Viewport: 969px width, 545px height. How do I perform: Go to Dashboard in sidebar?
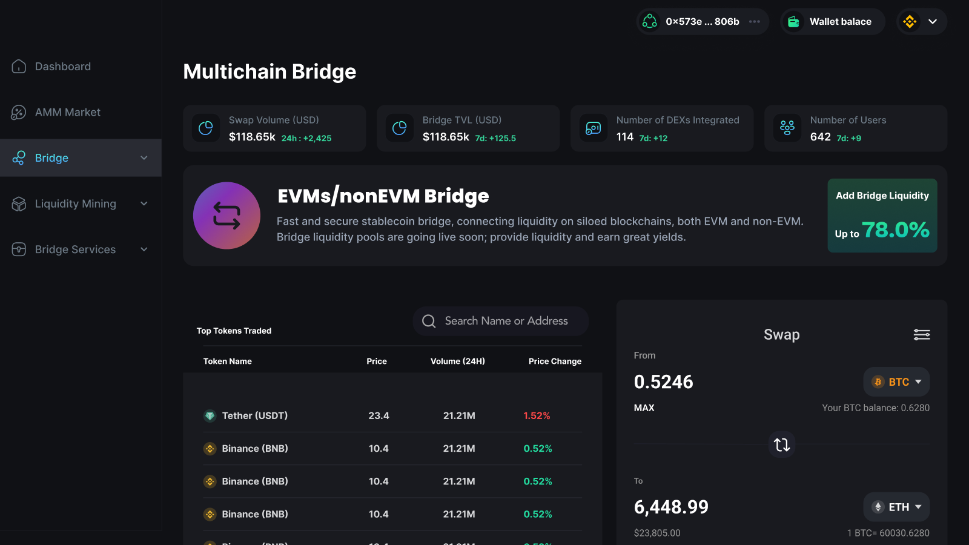[x=62, y=67]
